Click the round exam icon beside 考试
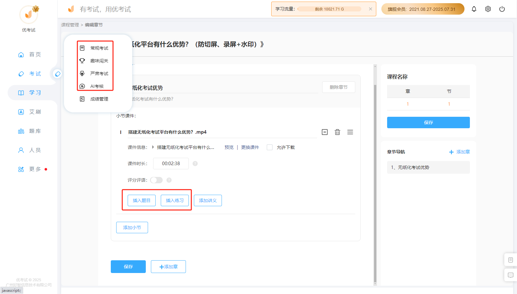 tap(58, 74)
